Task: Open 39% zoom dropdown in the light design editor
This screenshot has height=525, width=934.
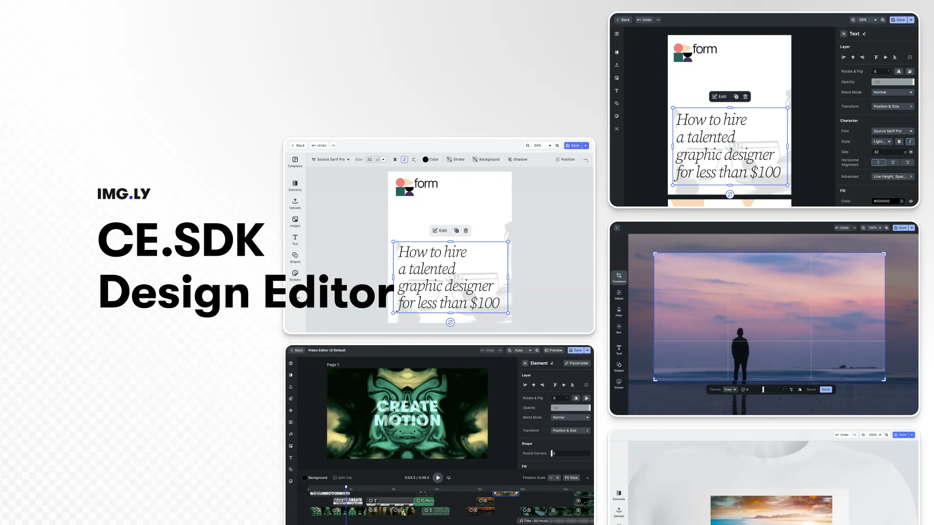Action: [x=542, y=145]
